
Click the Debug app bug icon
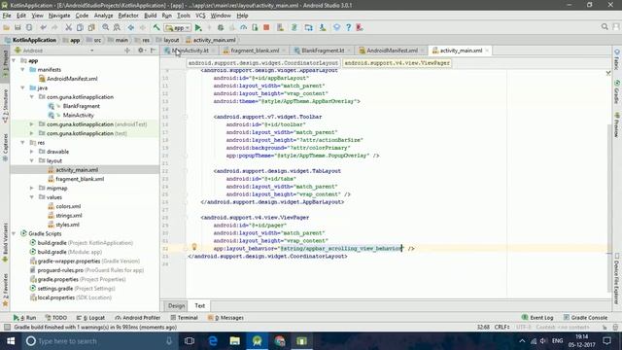tap(221, 27)
